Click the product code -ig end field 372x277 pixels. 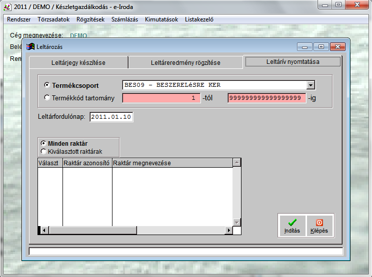267,98
